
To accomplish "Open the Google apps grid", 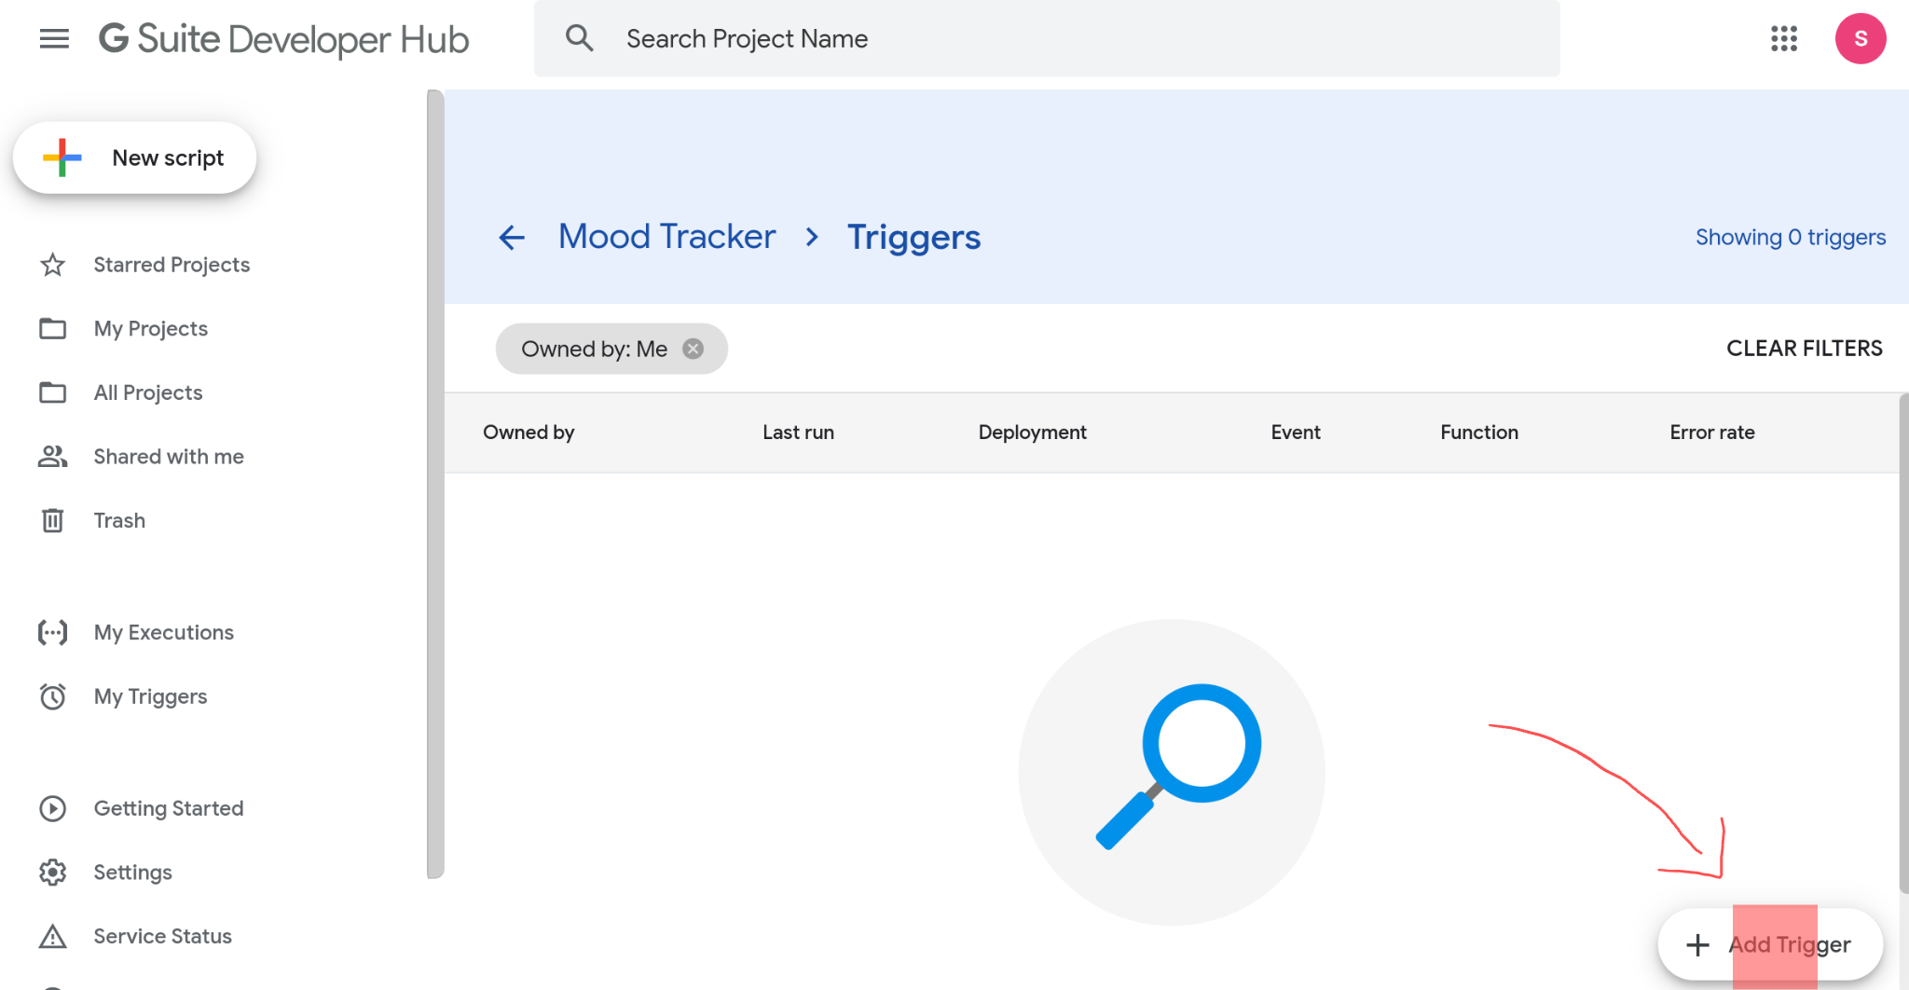I will [x=1783, y=38].
